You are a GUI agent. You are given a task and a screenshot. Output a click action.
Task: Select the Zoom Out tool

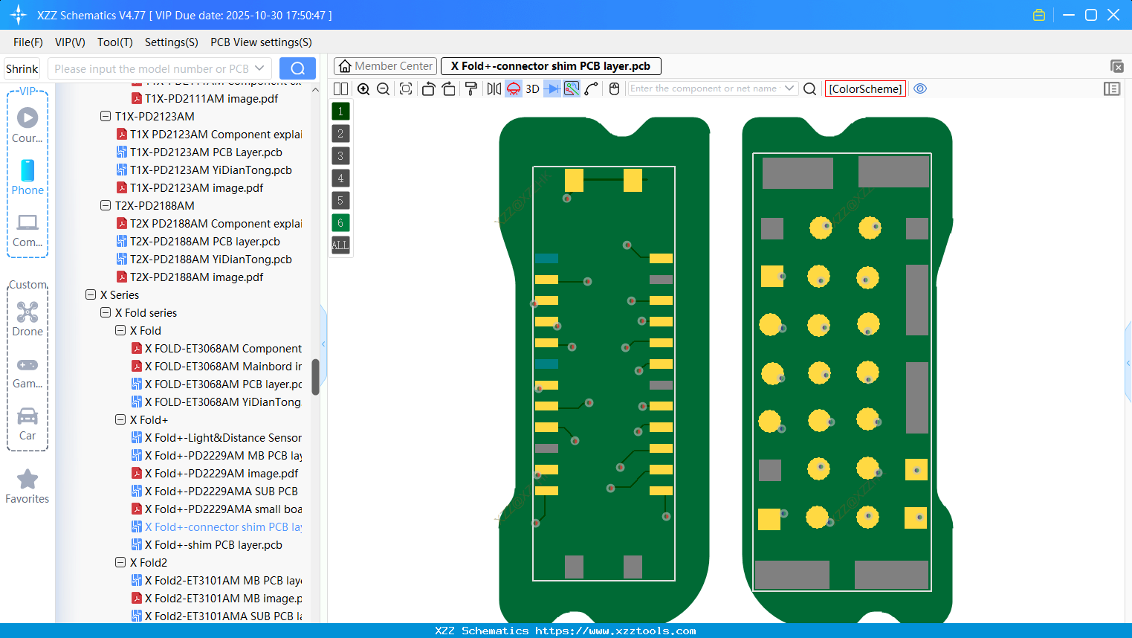[x=382, y=88]
